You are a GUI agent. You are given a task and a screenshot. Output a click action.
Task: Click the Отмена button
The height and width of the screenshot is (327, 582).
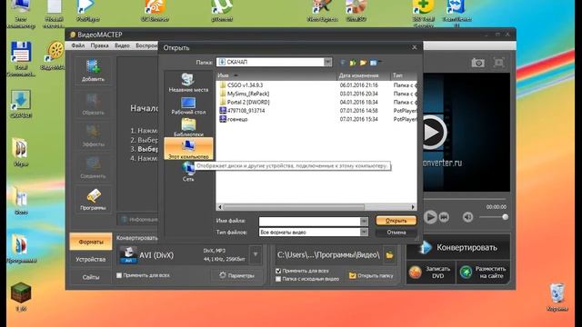(x=396, y=233)
